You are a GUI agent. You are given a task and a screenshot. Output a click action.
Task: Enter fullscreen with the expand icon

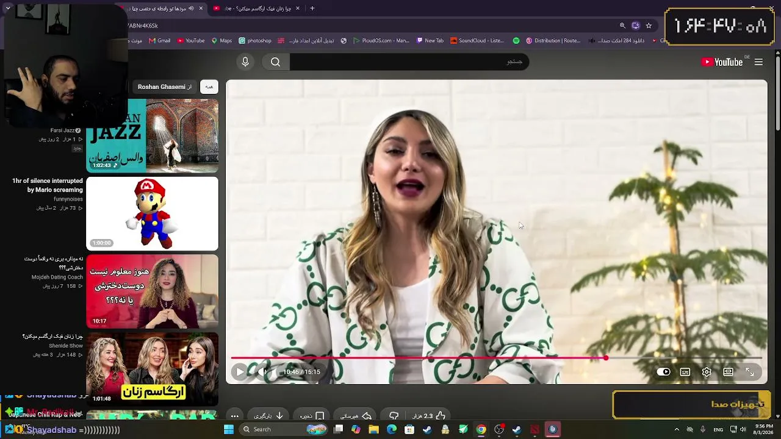pyautogui.click(x=750, y=372)
